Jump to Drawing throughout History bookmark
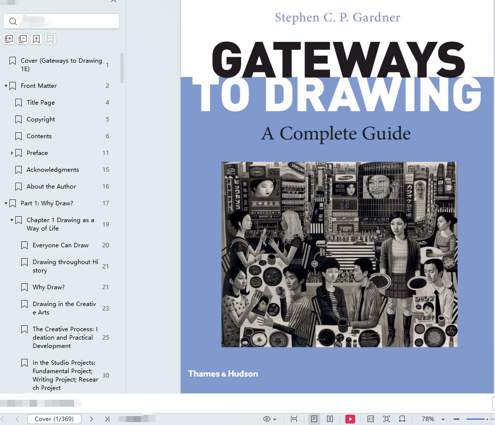This screenshot has width=495, height=425. click(x=65, y=266)
